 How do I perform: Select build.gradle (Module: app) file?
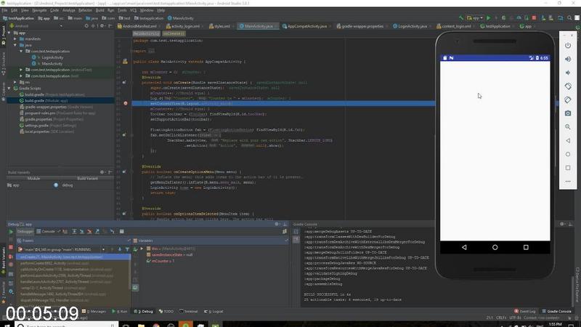[x=46, y=100]
